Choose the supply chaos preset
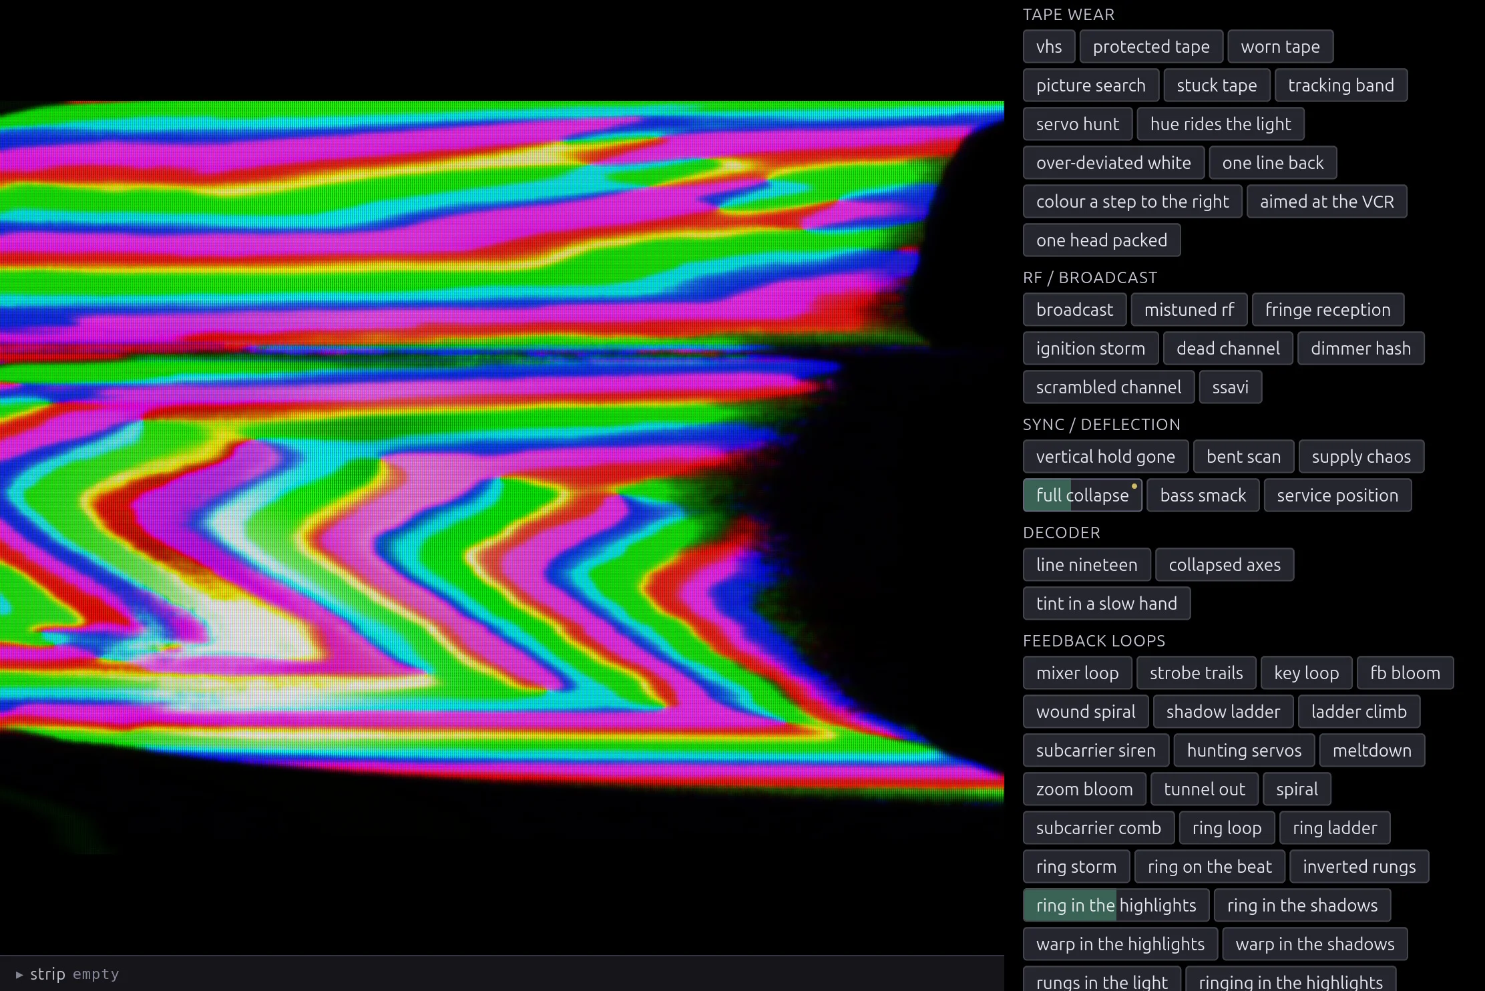The image size is (1485, 991). point(1361,457)
